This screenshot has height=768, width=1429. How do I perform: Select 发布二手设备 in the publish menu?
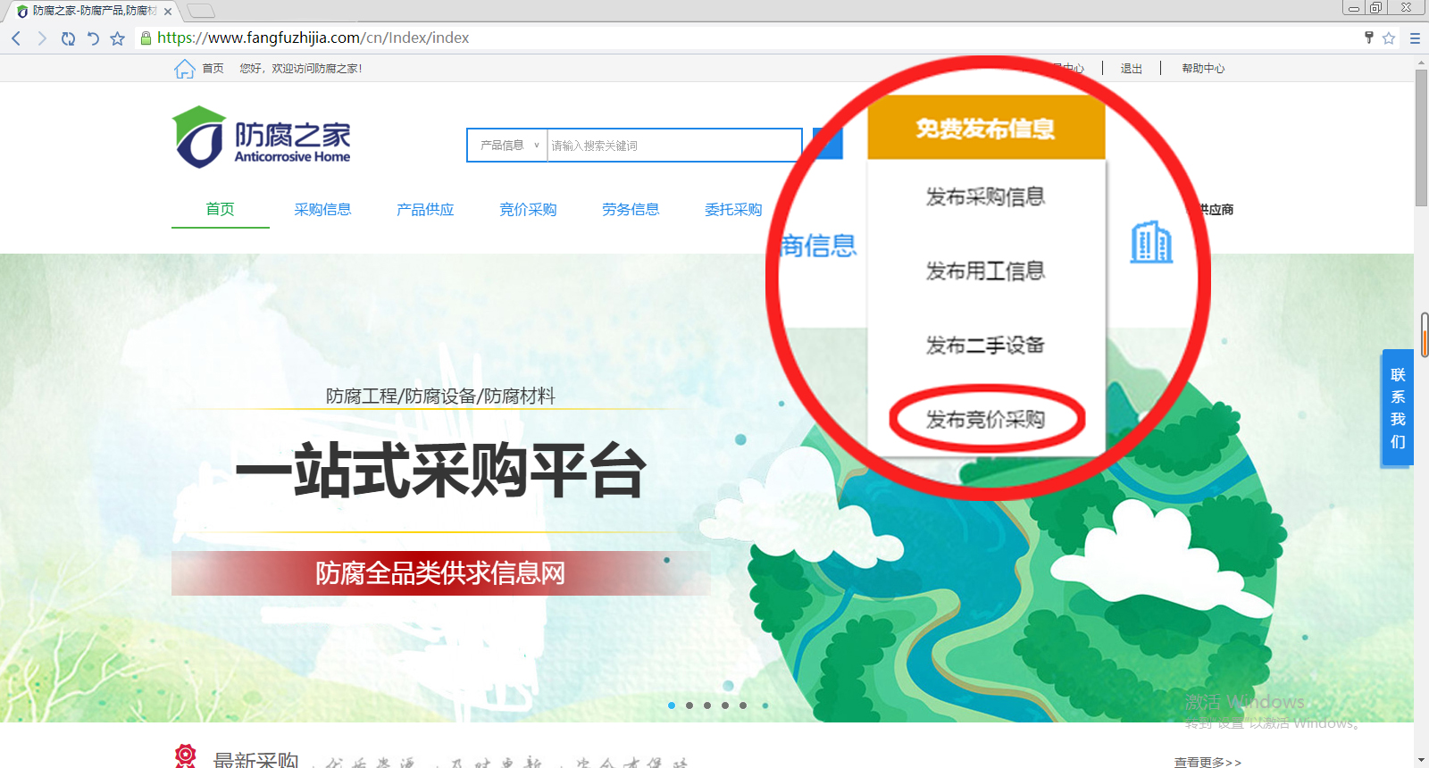click(985, 345)
